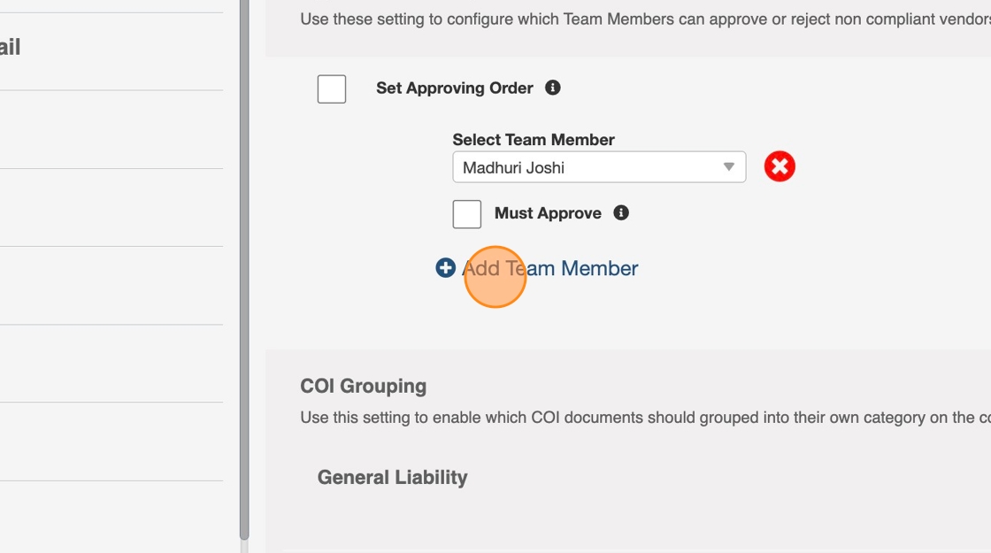Click the info icon beside Set Approving Order
Viewport: 991px width, 553px height.
coord(553,88)
